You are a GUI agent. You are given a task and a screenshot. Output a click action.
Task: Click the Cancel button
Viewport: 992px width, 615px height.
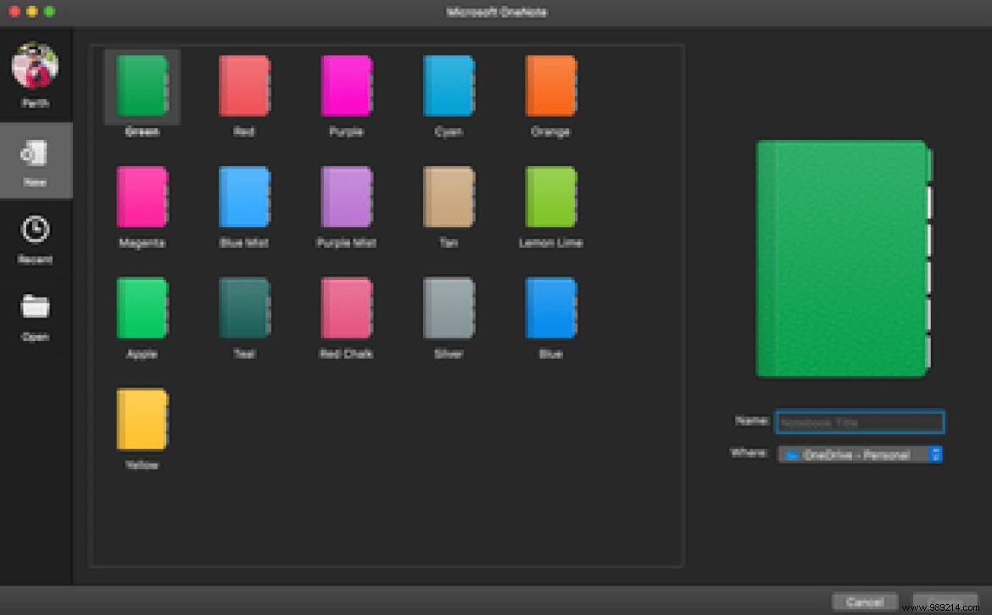pos(865,601)
